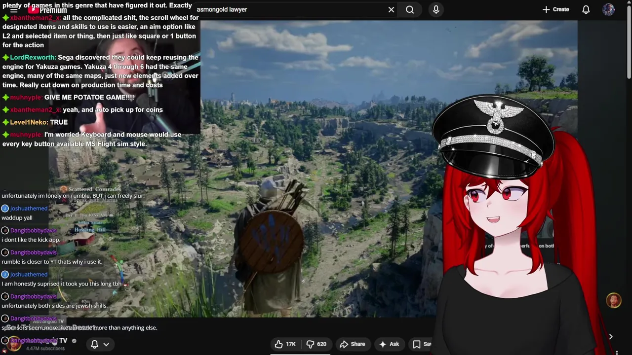Open the Create menu
Image resolution: width=632 pixels, height=355 pixels.
[x=556, y=9]
